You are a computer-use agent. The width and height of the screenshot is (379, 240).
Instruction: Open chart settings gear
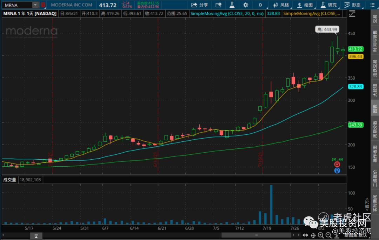246,5
